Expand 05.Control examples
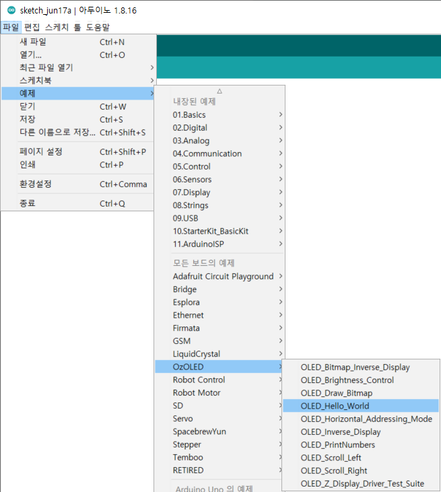Image resolution: width=441 pixels, height=492 pixels. click(x=219, y=166)
